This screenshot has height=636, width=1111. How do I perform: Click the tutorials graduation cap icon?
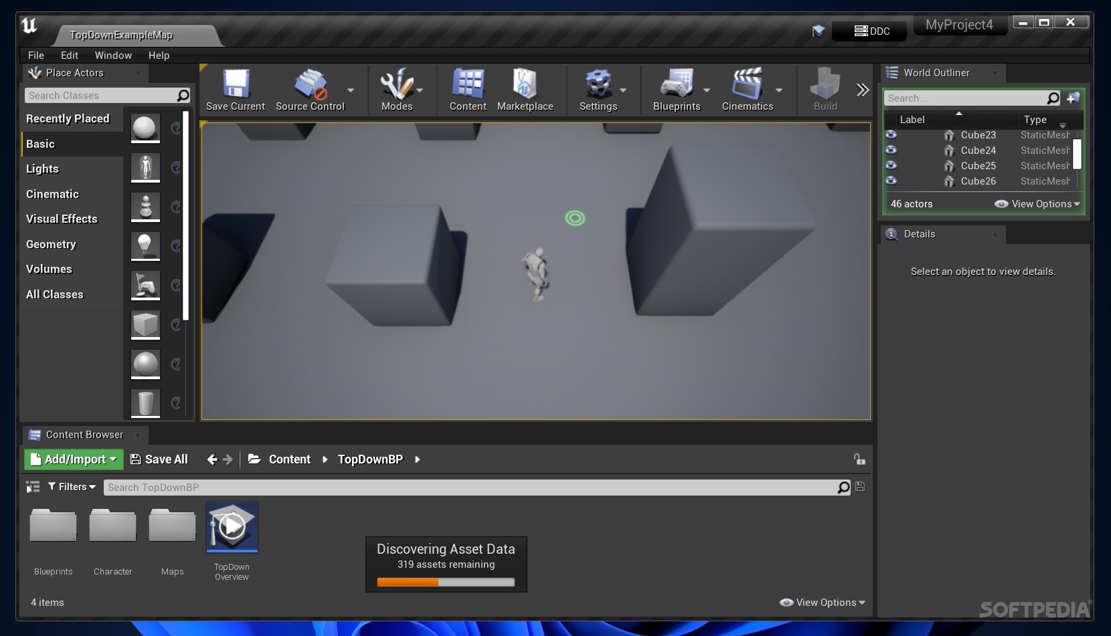(x=818, y=31)
